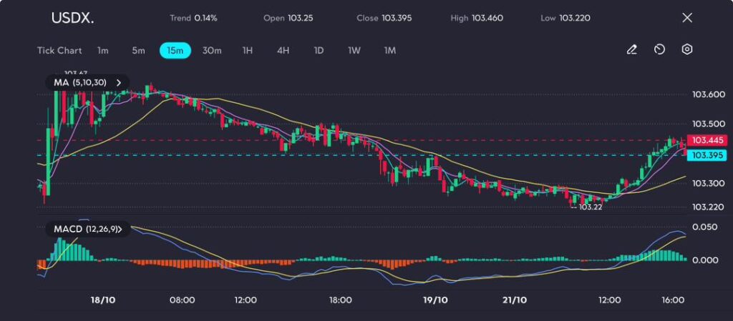Image resolution: width=733 pixels, height=321 pixels.
Task: Click the 103.22 low marker
Action: tap(589, 207)
